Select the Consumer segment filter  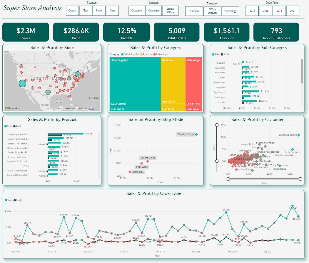coord(136,11)
